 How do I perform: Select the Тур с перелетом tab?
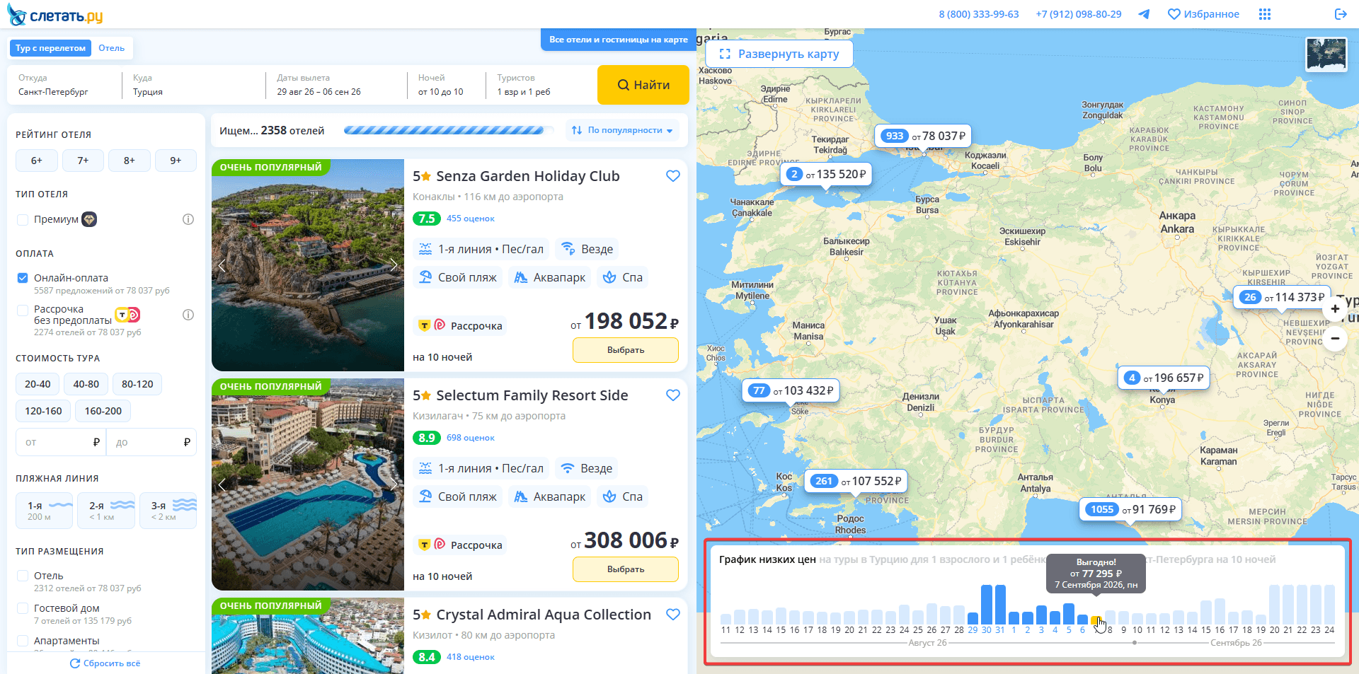pyautogui.click(x=50, y=48)
